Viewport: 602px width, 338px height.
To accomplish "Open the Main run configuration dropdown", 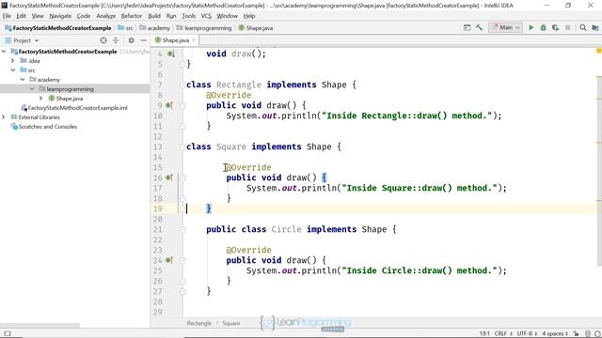I will (505, 27).
